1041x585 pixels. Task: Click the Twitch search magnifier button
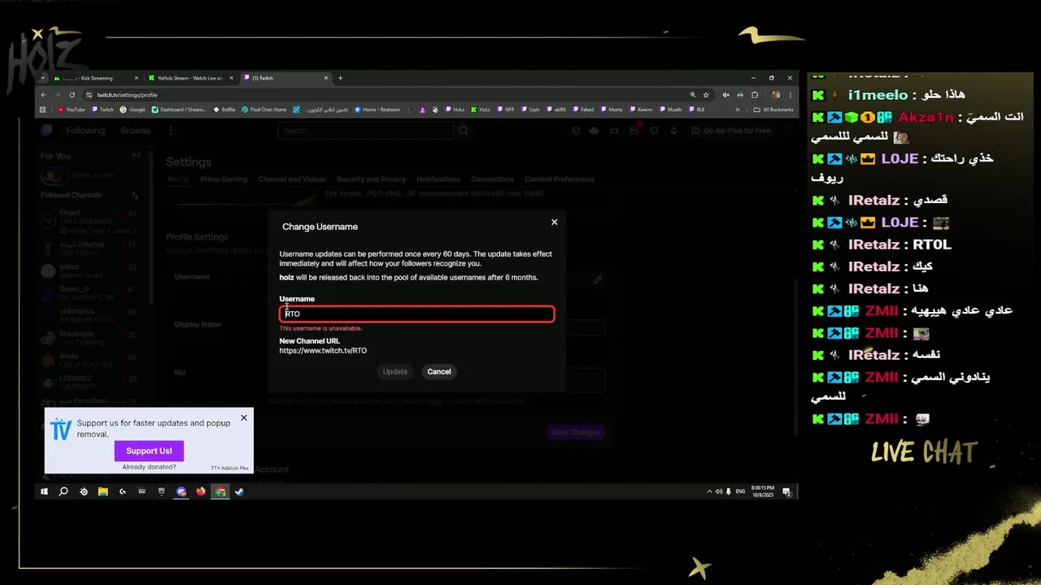tap(464, 131)
